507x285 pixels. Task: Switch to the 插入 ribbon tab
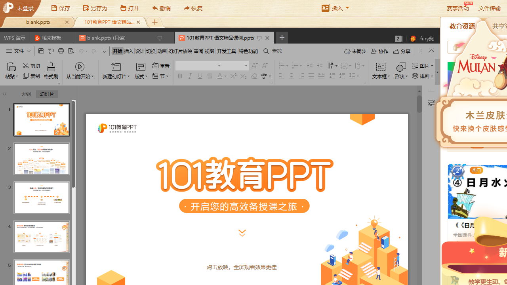[129, 51]
